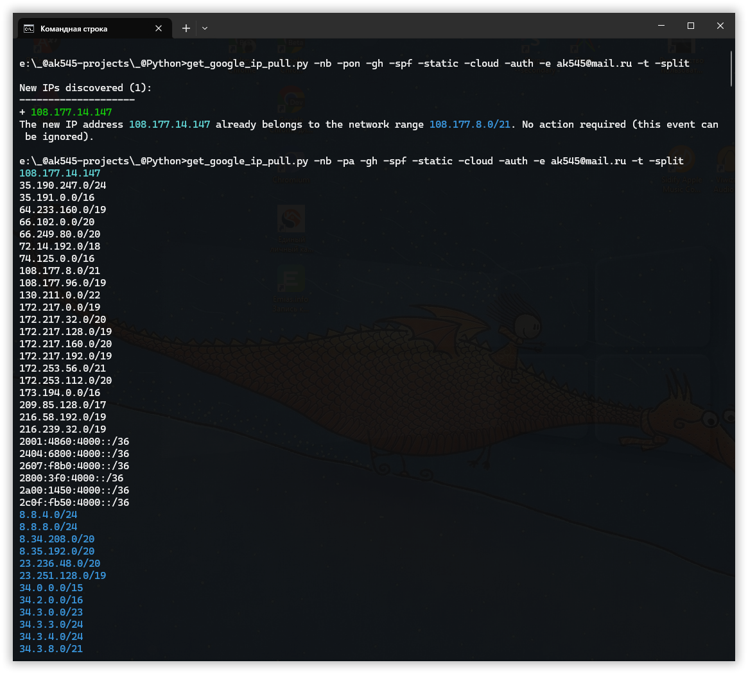Click the 172.253.112.0/20 entry
748x674 pixels.
[65, 381]
